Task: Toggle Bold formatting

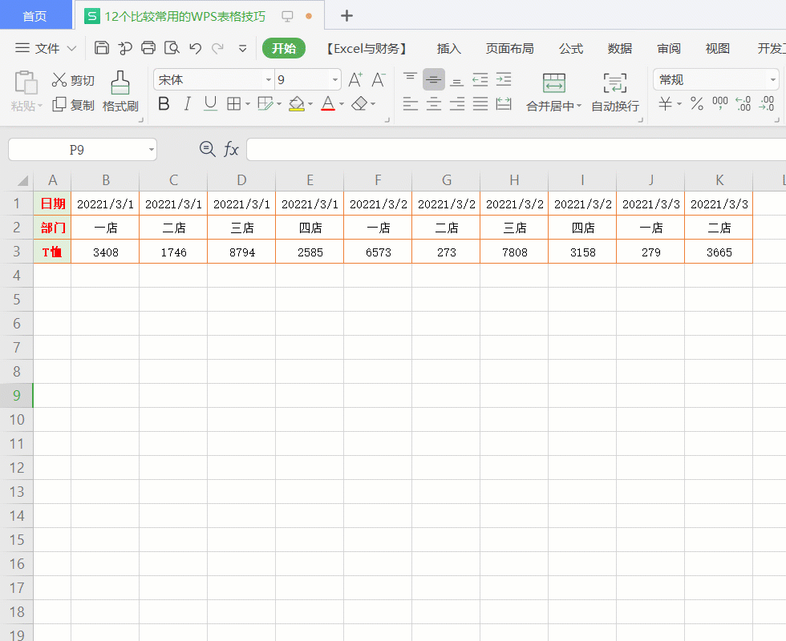Action: (x=164, y=104)
